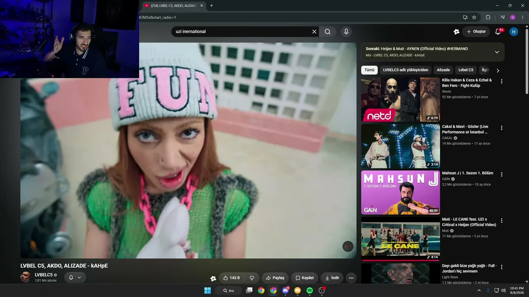Select the Tümü filter chip
529x297 pixels.
click(369, 70)
